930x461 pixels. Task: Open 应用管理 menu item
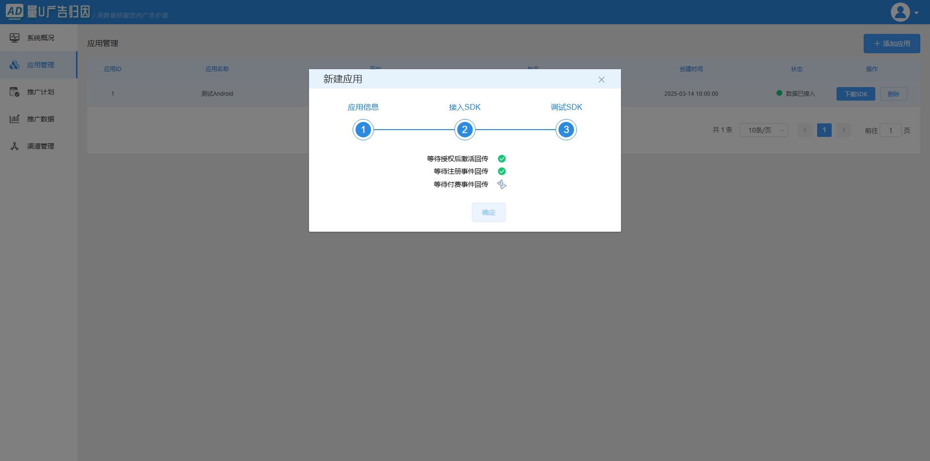[x=39, y=65]
